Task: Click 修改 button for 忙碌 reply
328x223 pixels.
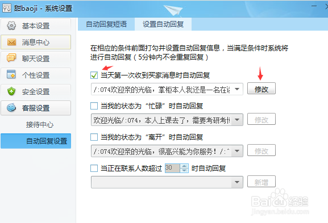Action: (x=261, y=119)
